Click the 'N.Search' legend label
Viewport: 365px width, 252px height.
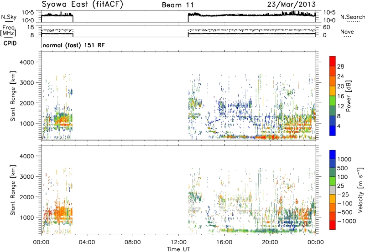pos(352,17)
